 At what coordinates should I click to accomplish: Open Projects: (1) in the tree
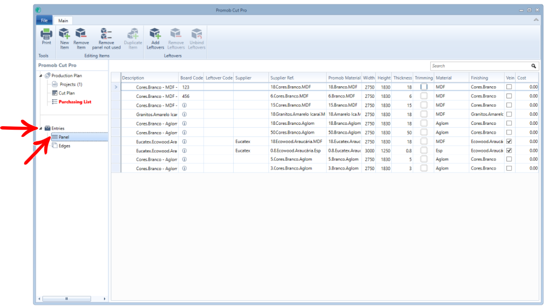(71, 84)
